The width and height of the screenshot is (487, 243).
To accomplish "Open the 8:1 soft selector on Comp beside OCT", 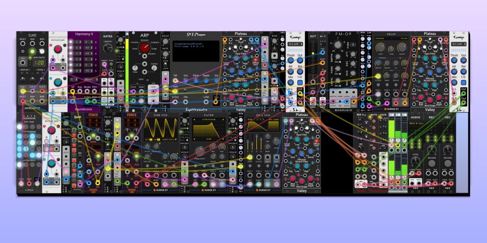I will (x=295, y=44).
